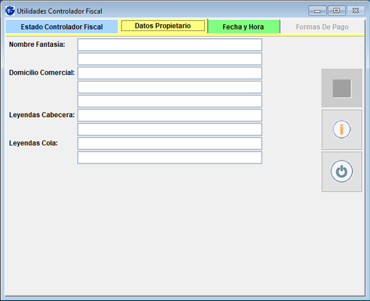Click the first Domicilio Comercial input field
The height and width of the screenshot is (301, 370).
click(170, 73)
